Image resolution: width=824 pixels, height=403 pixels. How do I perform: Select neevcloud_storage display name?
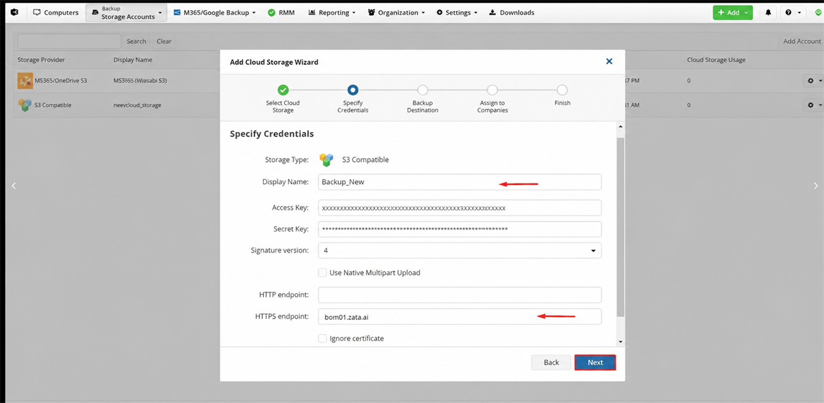click(x=137, y=105)
